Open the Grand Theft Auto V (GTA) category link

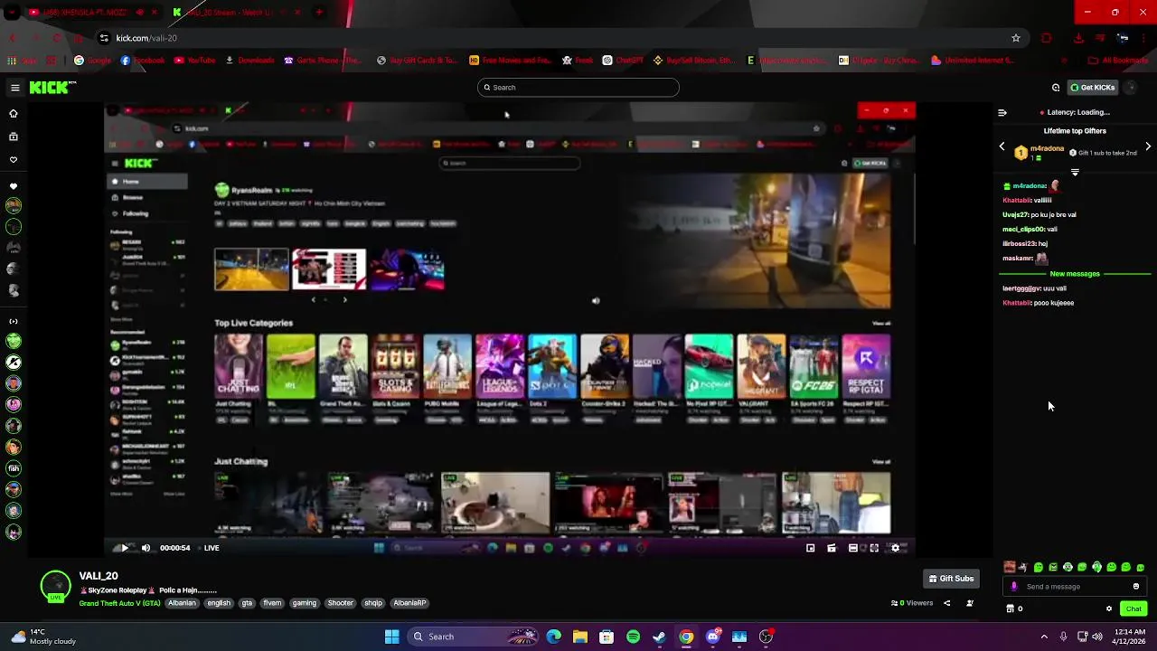pos(119,603)
